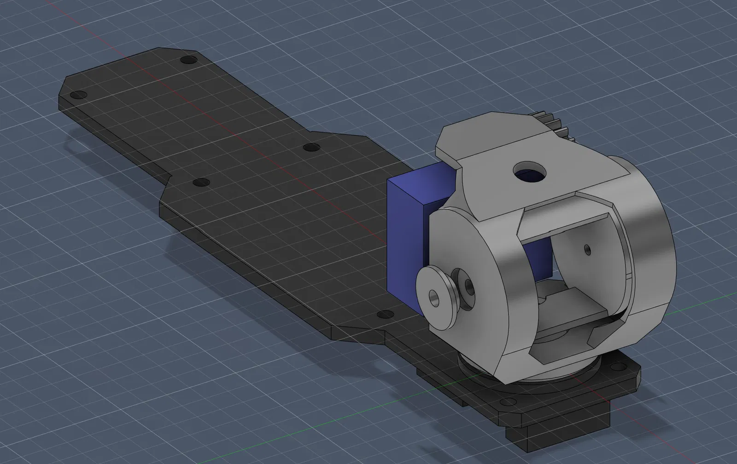737x464 pixels.
Task: Select the plate hole at the far chamfered end's left corner
Action: tap(78, 95)
